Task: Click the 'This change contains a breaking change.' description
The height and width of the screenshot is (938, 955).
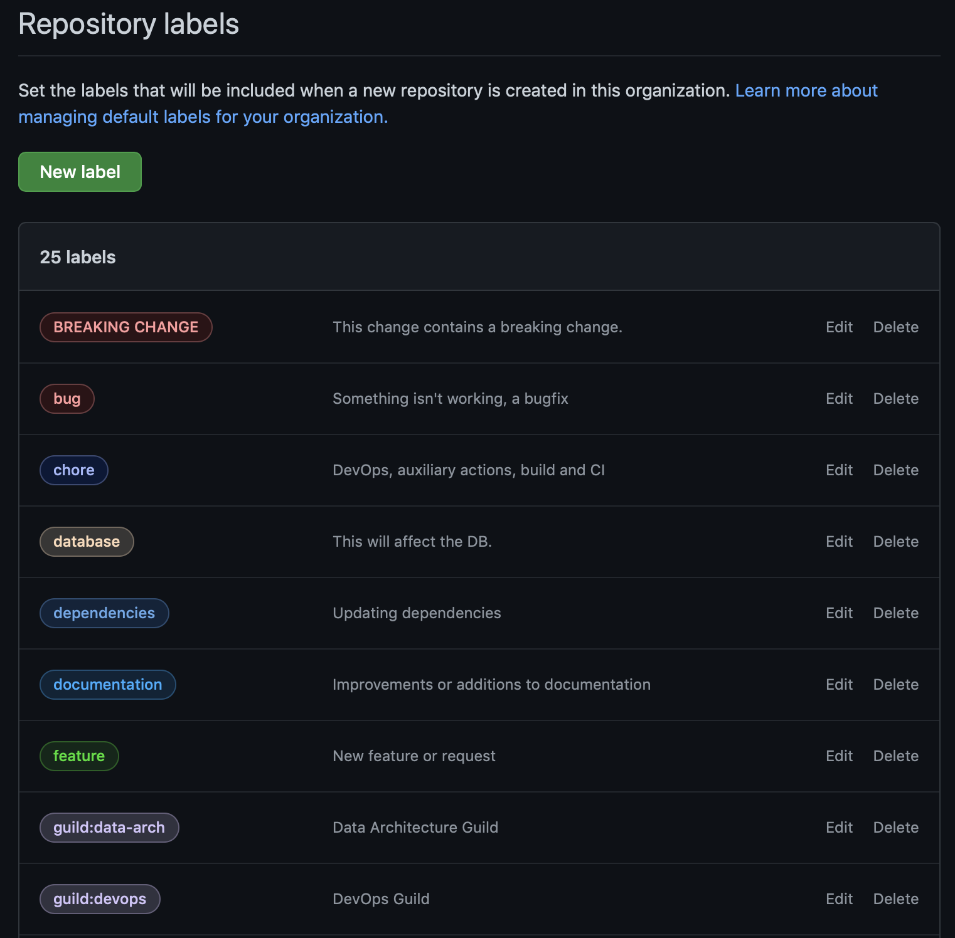Action: pos(477,327)
